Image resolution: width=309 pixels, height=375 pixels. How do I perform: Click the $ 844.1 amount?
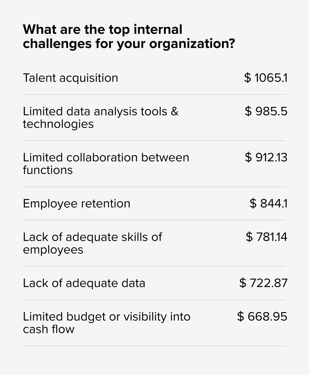pos(268,204)
